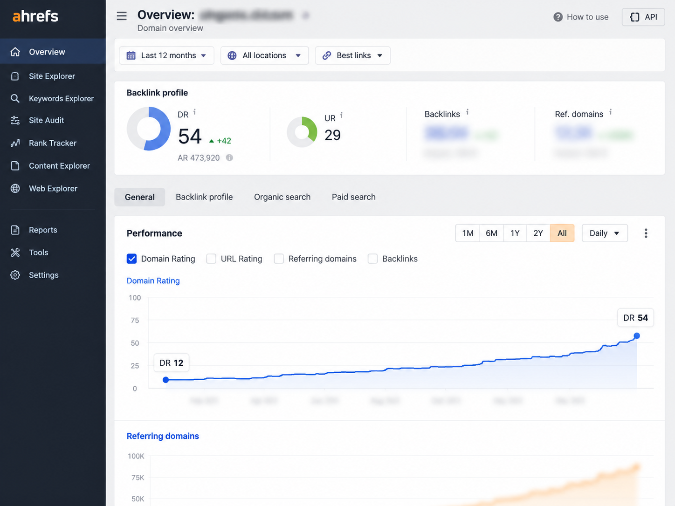Click the blue DR donut chart
Screen dimensions: 675x506
coord(149,129)
